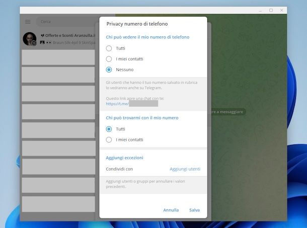Click the Annulla button
Image resolution: width=307 pixels, height=228 pixels.
(171, 210)
